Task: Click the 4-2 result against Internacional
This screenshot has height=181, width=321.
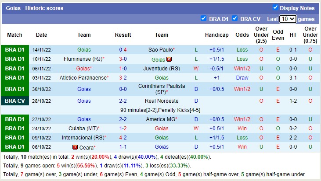Action: tap(123, 138)
